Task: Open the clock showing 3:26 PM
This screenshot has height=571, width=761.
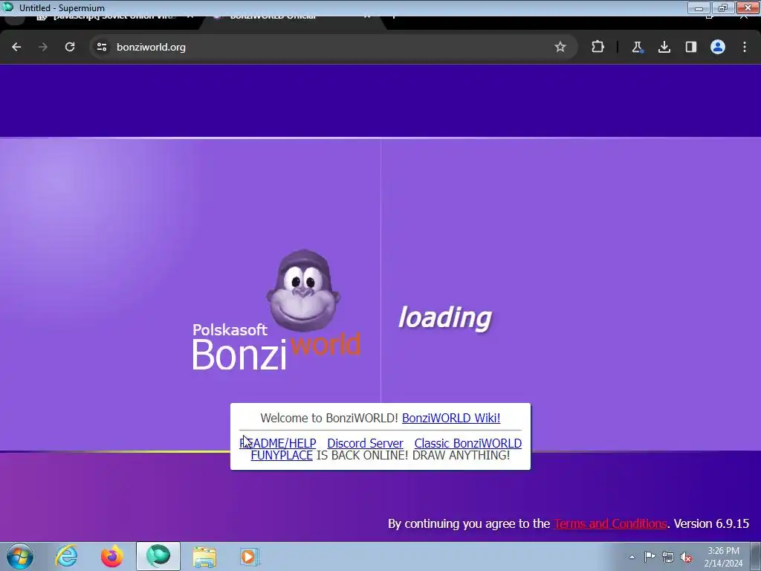Action: (723, 557)
